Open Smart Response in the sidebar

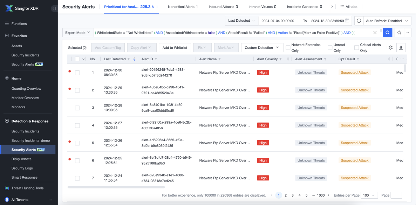pyautogui.click(x=25, y=177)
